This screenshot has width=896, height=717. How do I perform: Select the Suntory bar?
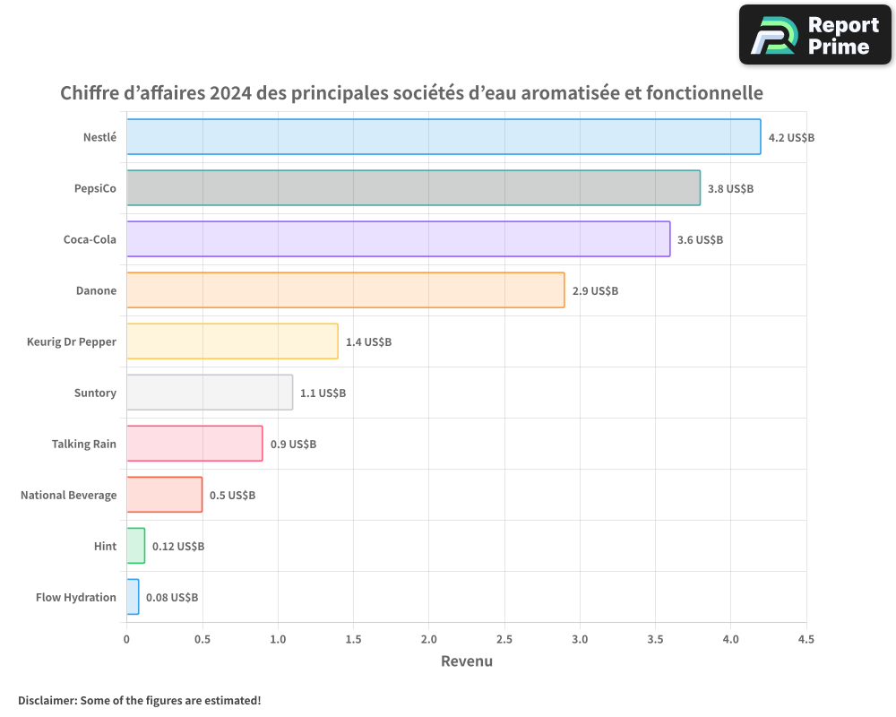click(x=210, y=393)
